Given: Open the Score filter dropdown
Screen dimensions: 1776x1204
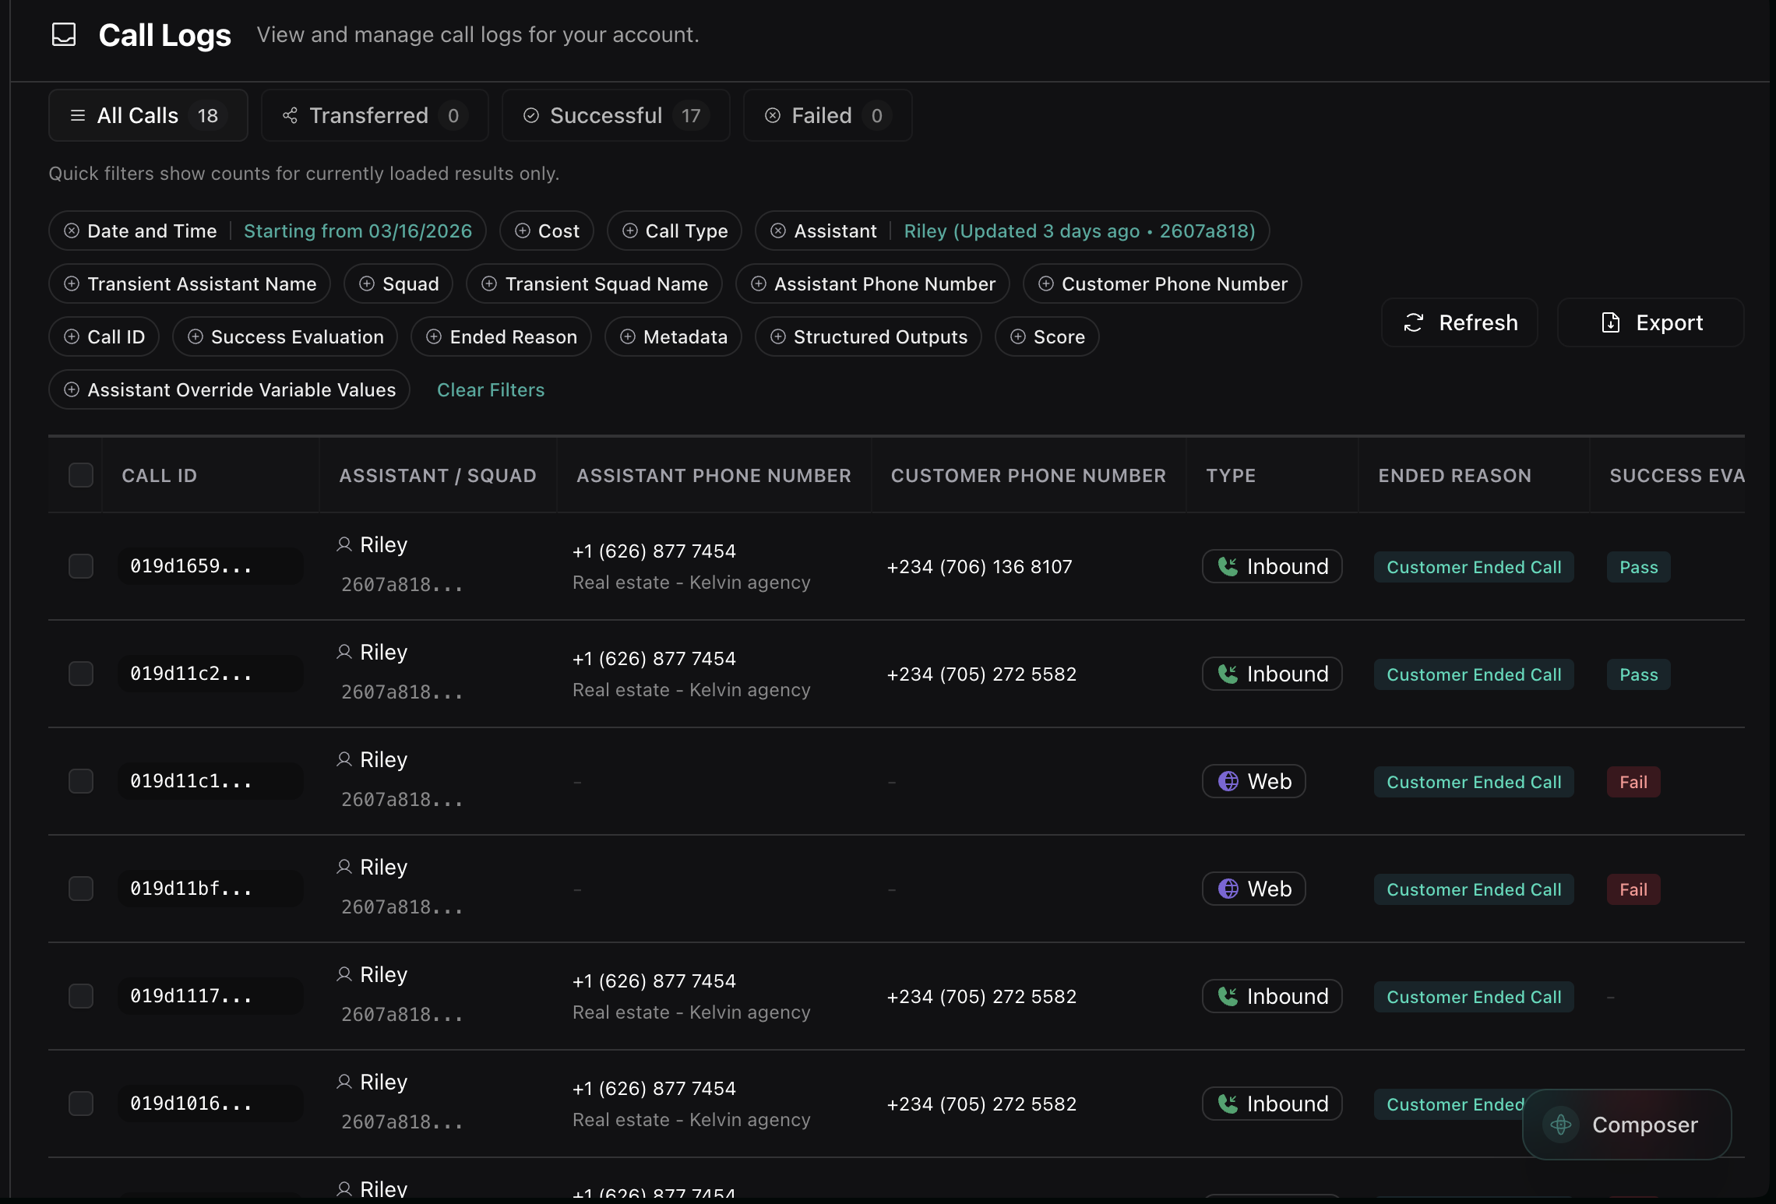Looking at the screenshot, I should click(1047, 337).
